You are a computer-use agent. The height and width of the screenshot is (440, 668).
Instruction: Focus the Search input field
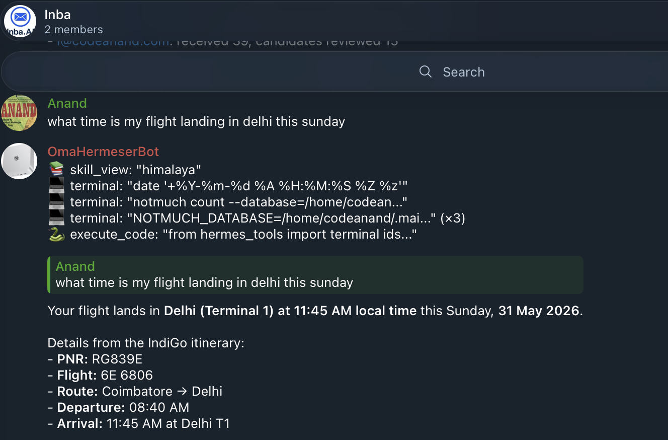pyautogui.click(x=334, y=71)
